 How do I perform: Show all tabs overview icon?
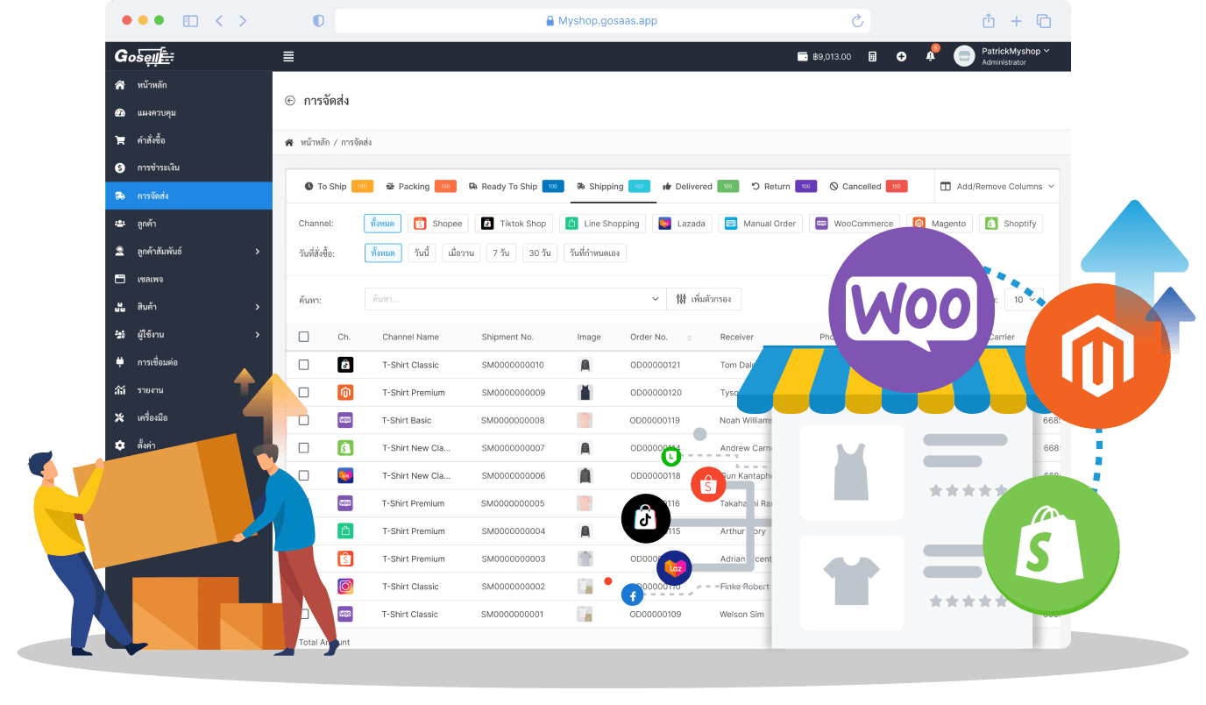[1044, 21]
